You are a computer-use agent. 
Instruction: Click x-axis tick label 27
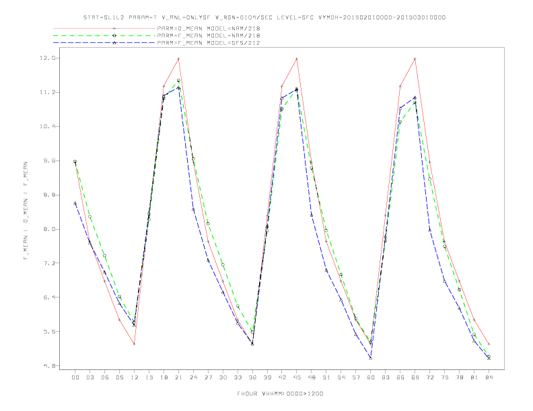click(208, 377)
